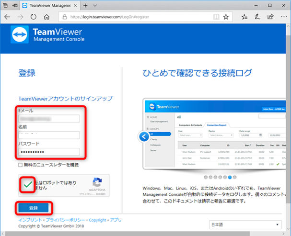Click the share page icon

[270, 17]
